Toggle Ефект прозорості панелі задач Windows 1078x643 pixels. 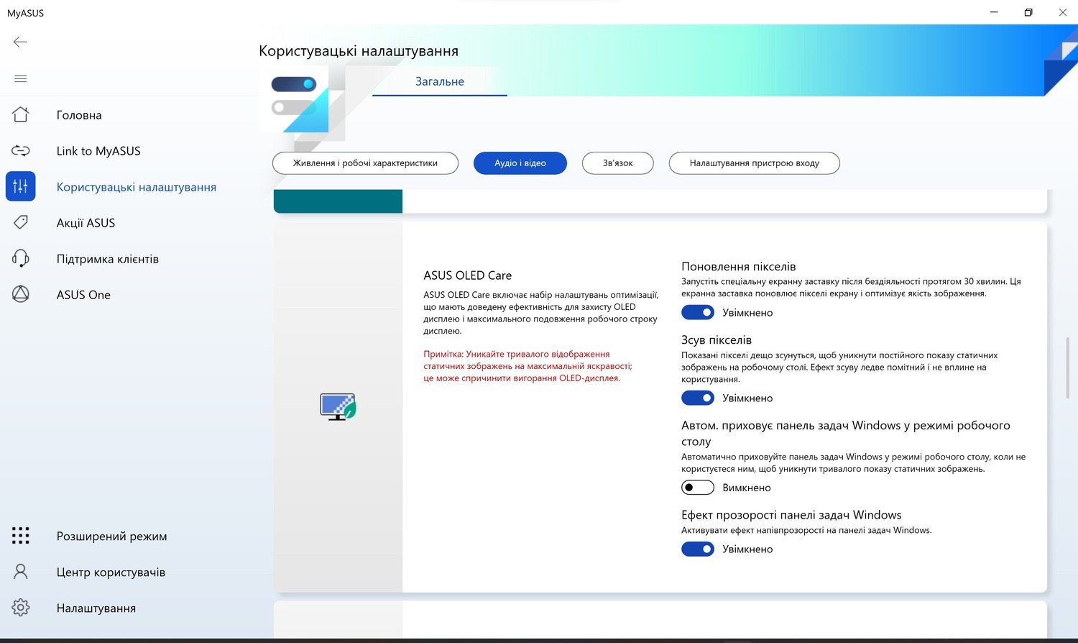point(698,549)
